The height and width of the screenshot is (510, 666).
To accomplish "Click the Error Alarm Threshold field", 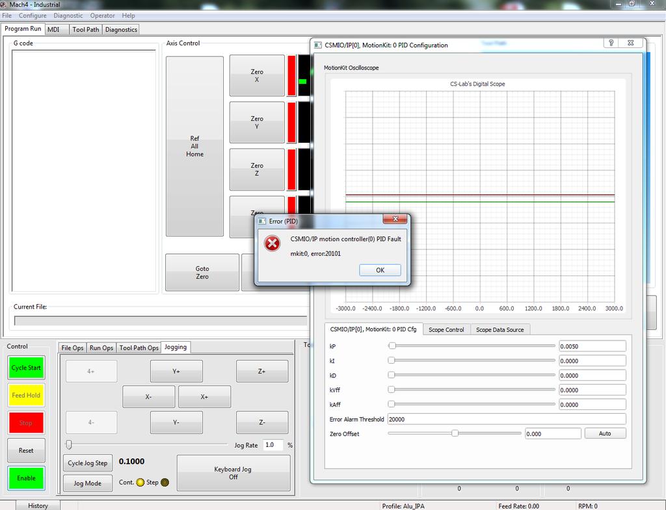I will [x=506, y=419].
